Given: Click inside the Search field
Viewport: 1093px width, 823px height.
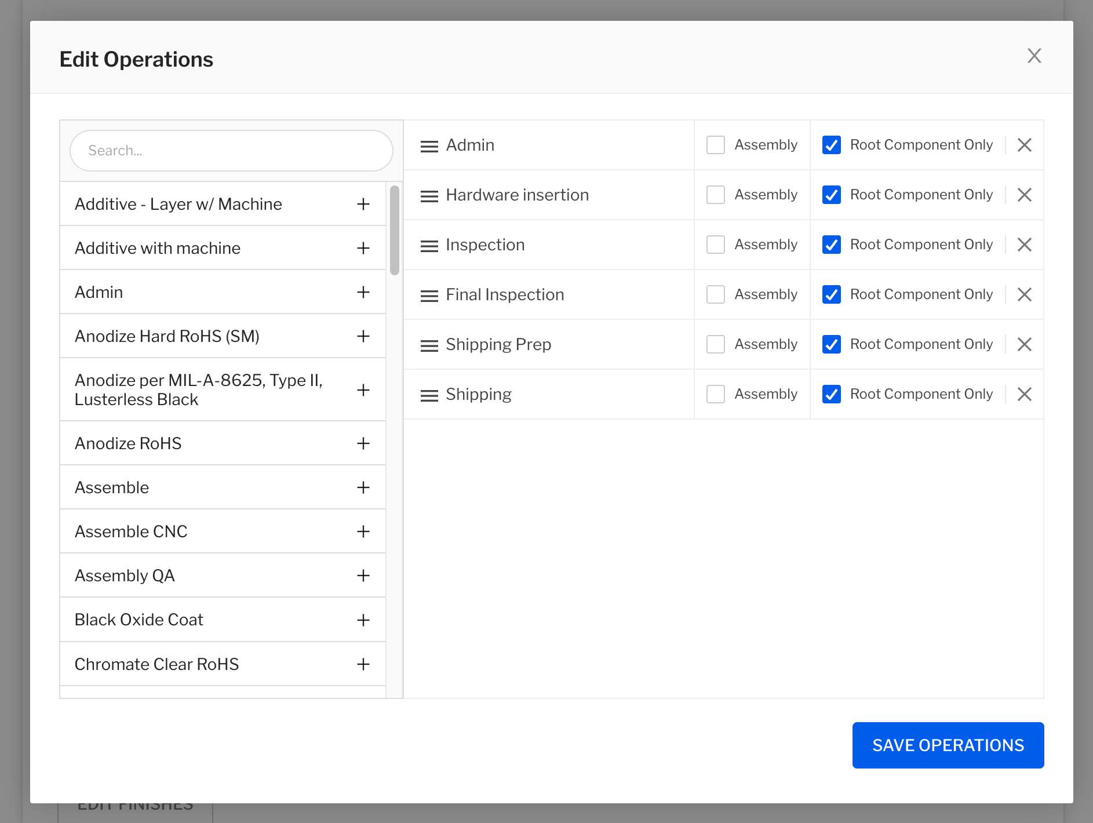Looking at the screenshot, I should click(231, 150).
